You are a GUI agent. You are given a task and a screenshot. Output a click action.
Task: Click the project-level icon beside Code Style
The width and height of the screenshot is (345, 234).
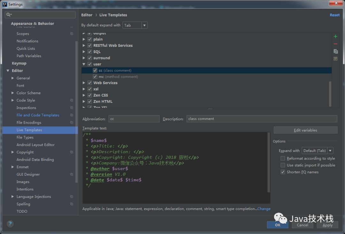[x=72, y=100]
